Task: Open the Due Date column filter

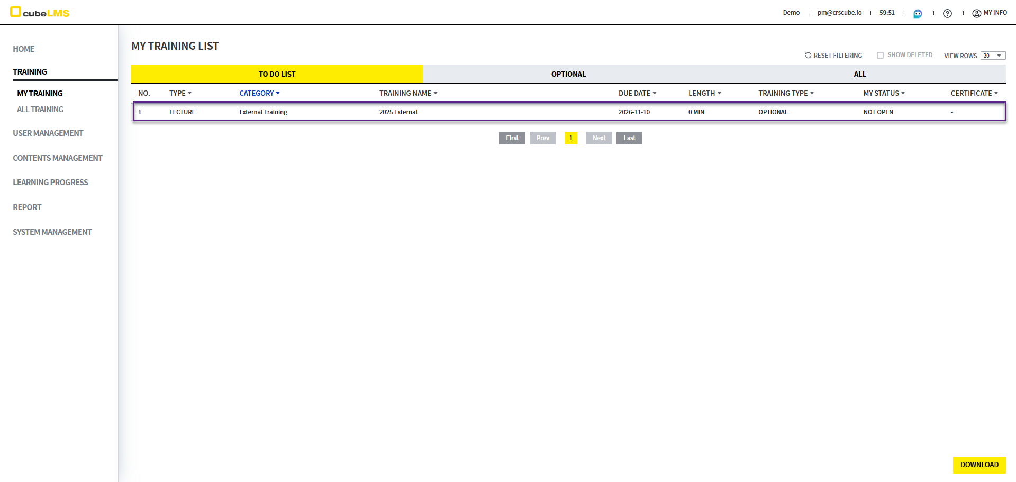Action: click(655, 93)
